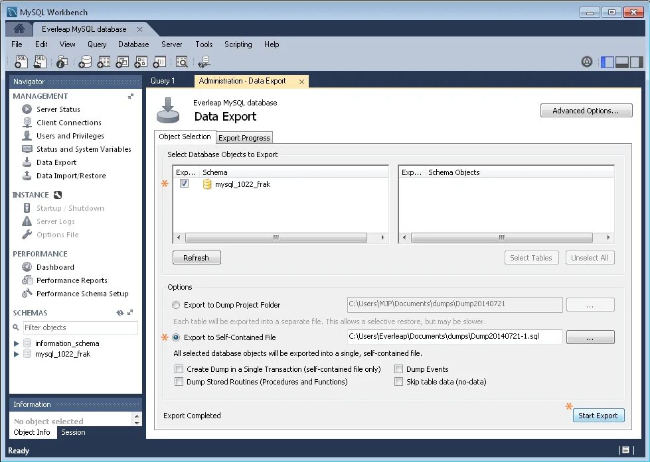The width and height of the screenshot is (650, 462).
Task: Create new stored procedure toolbar icon
Action: [x=141, y=62]
